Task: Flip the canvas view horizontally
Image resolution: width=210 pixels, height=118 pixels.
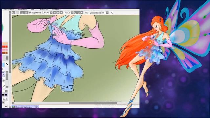Action: point(86,13)
